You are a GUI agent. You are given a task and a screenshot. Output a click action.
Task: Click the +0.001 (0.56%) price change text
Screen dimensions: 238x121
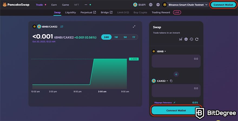pyautogui.click(x=85, y=37)
